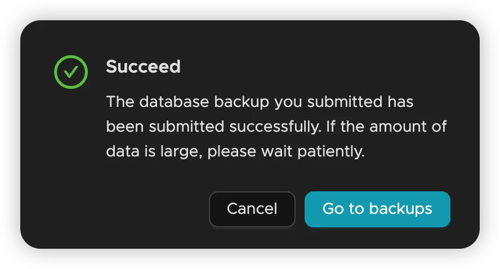500x269 pixels.
Task: Click empty dialog area left of Cancel
Action: 124,209
